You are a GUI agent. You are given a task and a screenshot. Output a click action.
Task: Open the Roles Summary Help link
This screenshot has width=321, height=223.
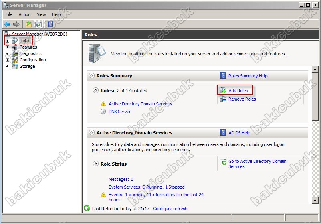248,76
